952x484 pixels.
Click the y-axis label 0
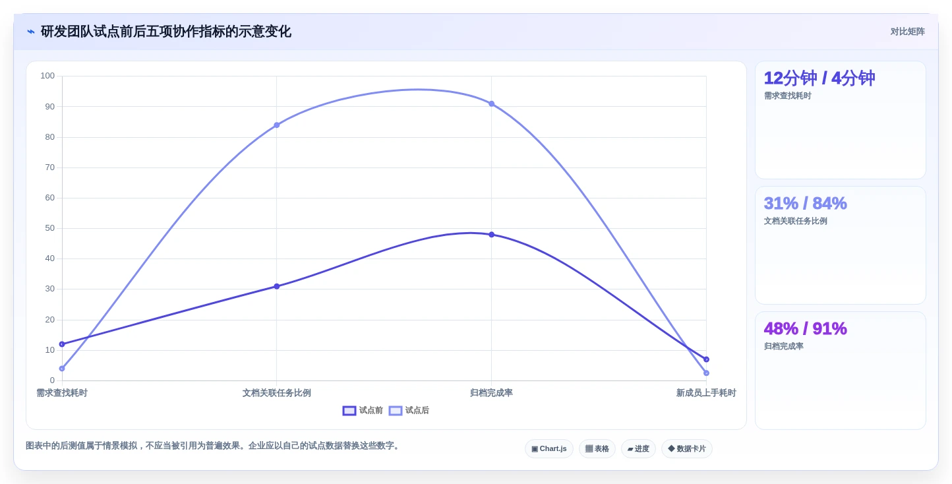pyautogui.click(x=52, y=380)
